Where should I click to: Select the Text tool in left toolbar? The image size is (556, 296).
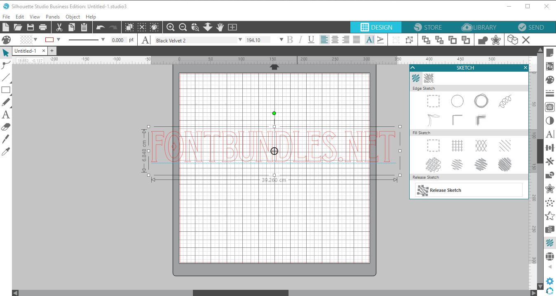click(x=6, y=114)
